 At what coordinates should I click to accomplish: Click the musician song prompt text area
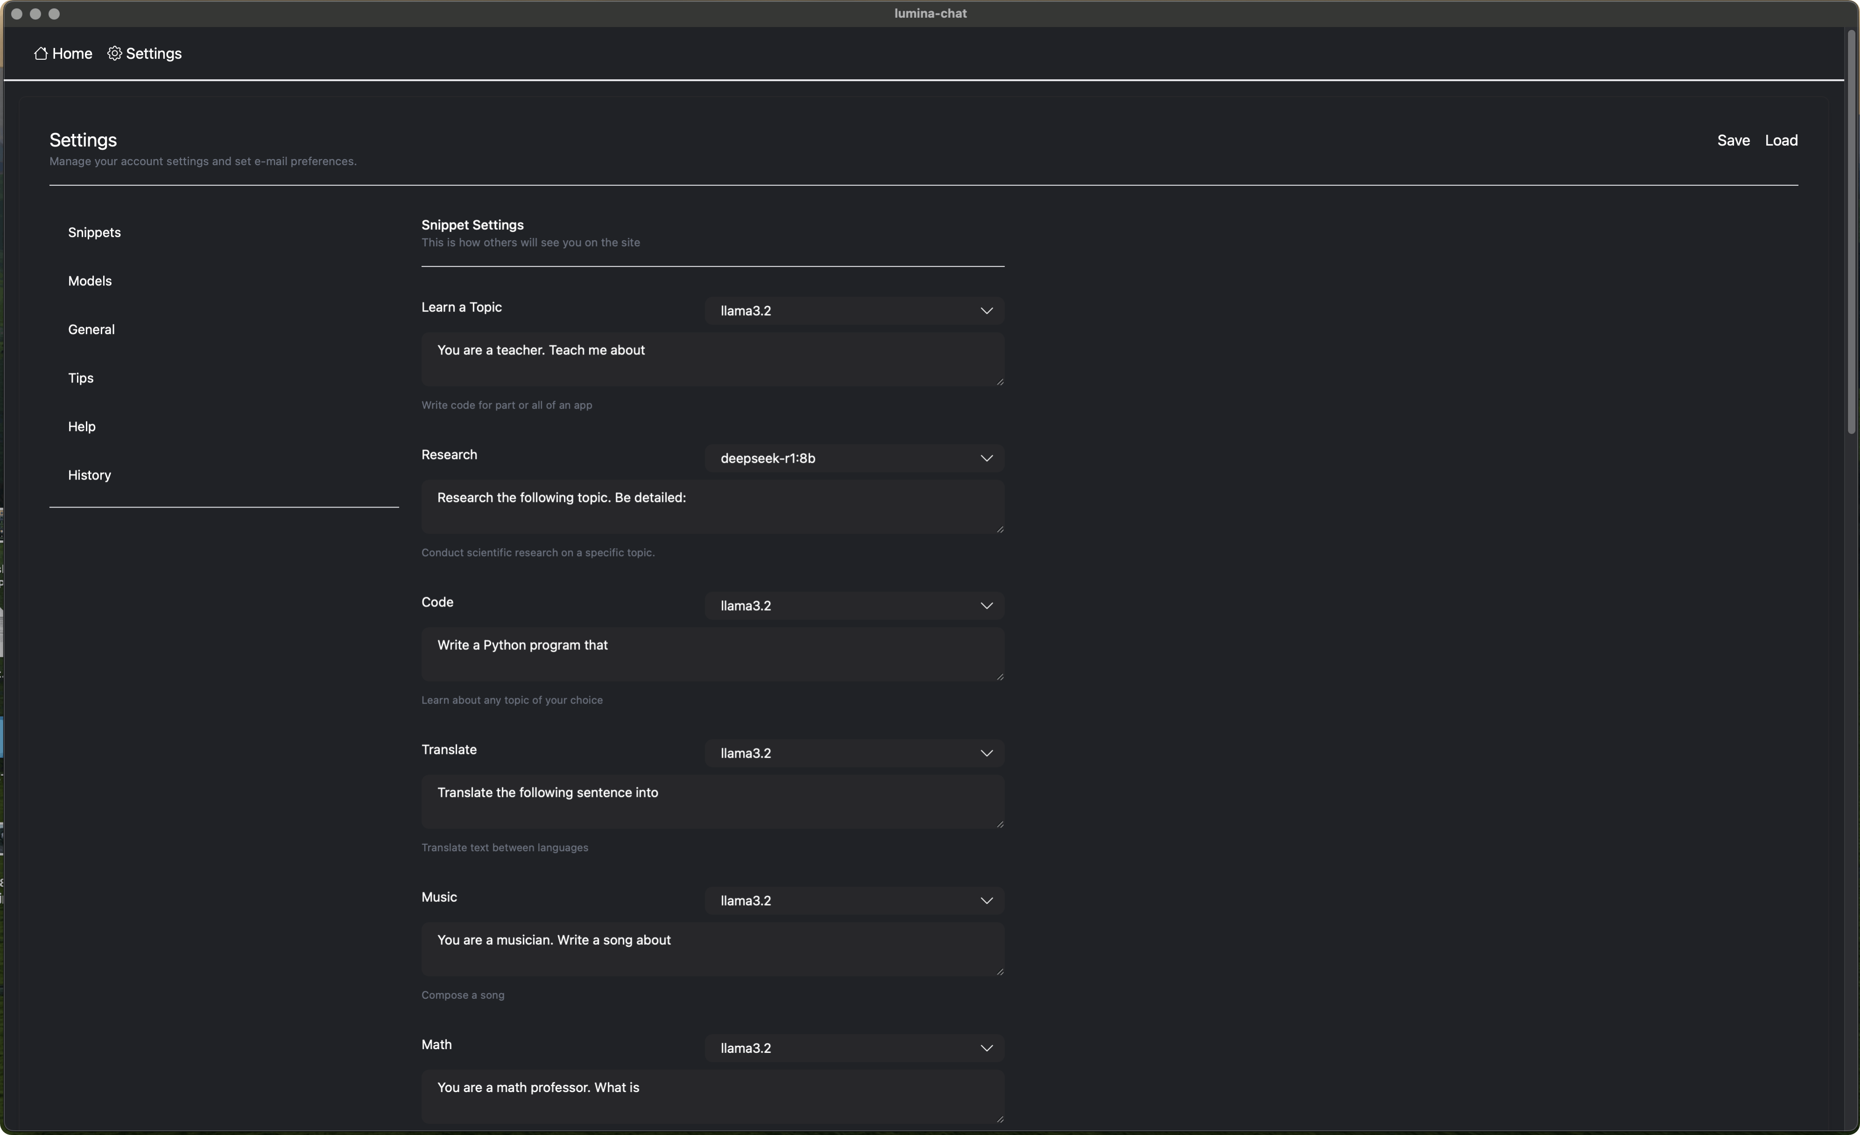[713, 950]
